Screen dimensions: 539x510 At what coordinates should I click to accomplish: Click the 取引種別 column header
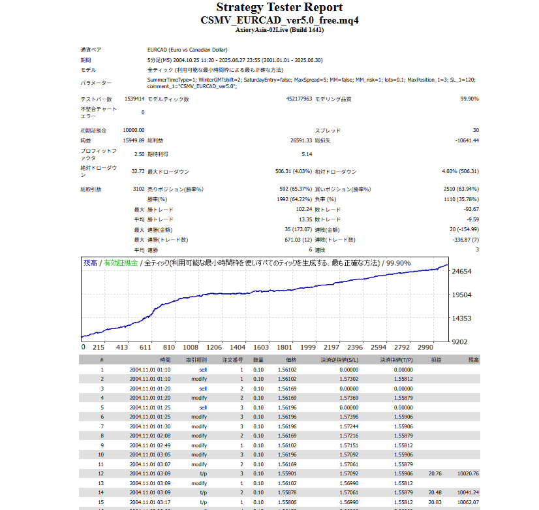pos(196,359)
